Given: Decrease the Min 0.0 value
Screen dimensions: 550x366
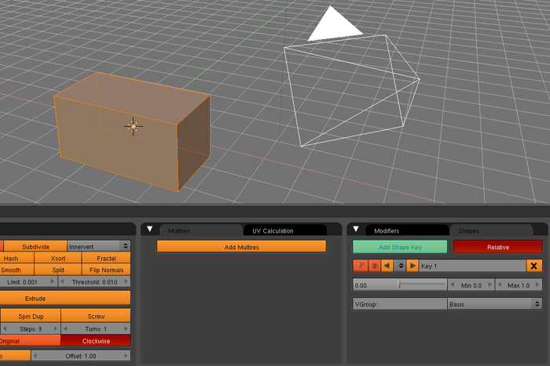Looking at the screenshot, I should [453, 285].
